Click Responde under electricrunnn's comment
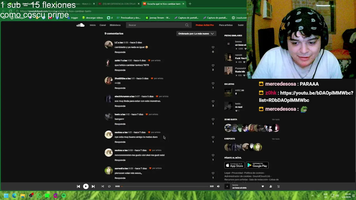The width and height of the screenshot is (356, 200). coord(120,106)
